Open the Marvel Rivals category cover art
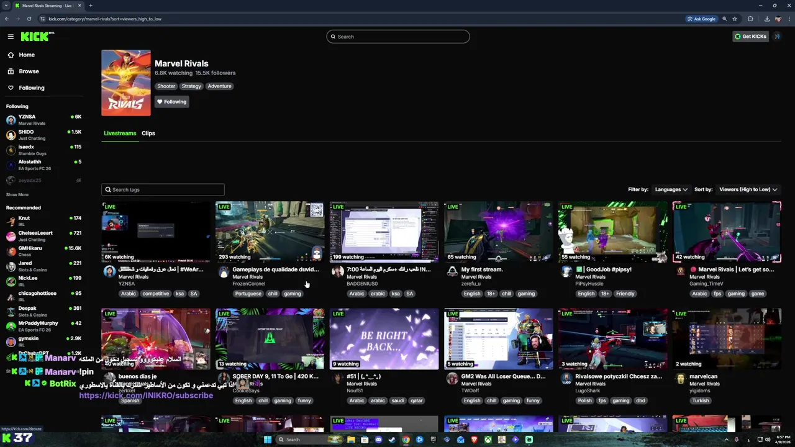795x447 pixels. coord(126,83)
